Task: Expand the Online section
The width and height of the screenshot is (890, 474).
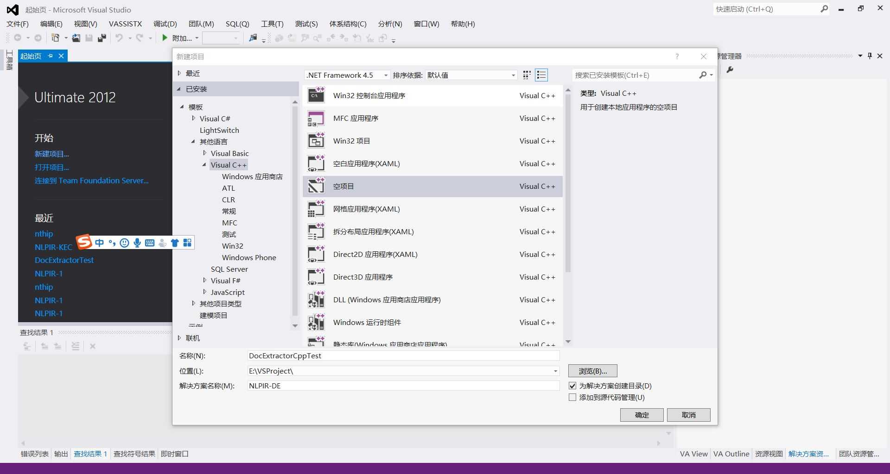Action: (179, 338)
